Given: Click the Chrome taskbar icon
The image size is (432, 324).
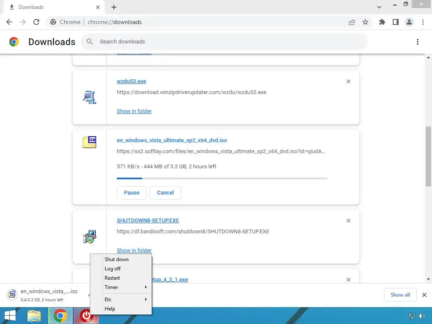Looking at the screenshot, I should 60,316.
